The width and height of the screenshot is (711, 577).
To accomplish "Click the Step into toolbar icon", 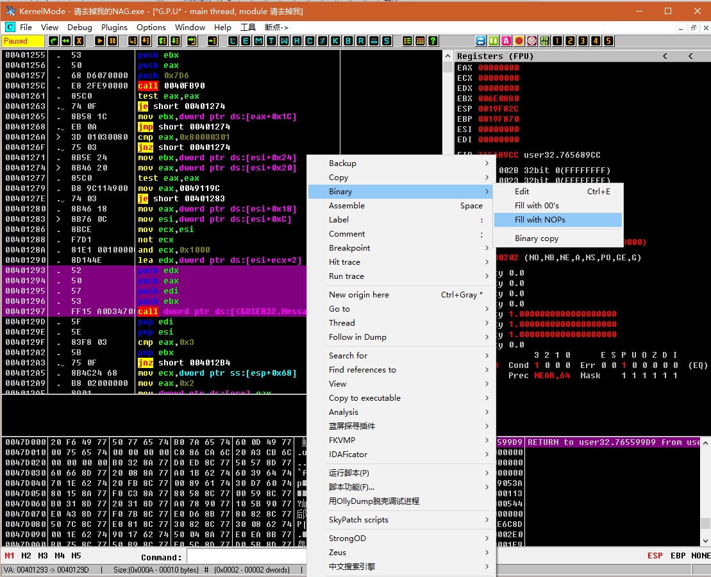I will (x=133, y=41).
